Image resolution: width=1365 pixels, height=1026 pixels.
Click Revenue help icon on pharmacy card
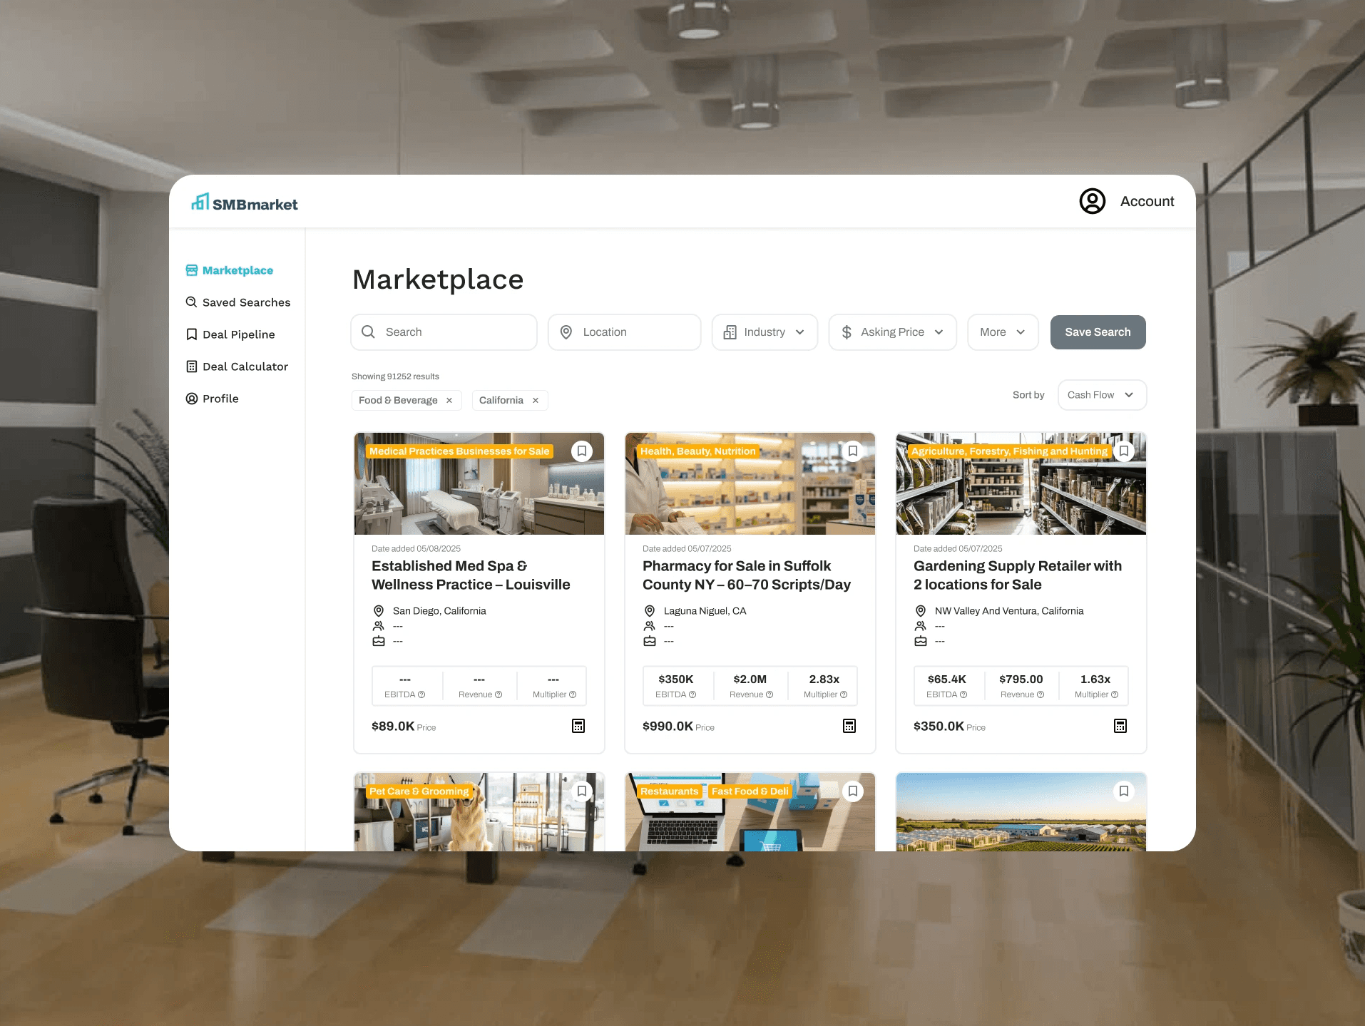click(770, 694)
